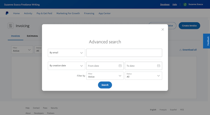This screenshot has width=210, height=115.
Task: Click the Create Invoice button
Action: 189,26
